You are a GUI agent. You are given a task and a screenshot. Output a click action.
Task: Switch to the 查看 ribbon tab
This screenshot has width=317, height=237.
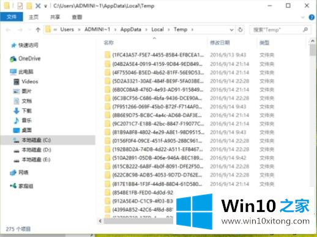point(77,17)
